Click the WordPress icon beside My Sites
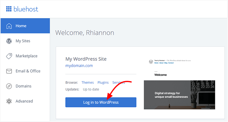The width and height of the screenshot is (228, 122). click(x=9, y=41)
